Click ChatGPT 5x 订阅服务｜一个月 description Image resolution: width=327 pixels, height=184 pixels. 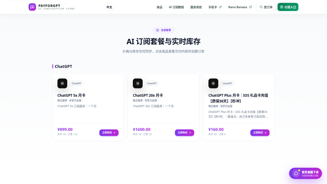77,106
